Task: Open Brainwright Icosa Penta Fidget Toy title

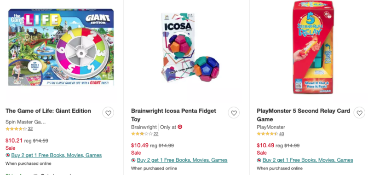Action: (174, 115)
